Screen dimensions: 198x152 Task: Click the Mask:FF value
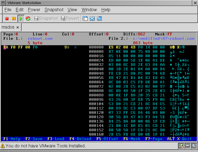tap(163, 34)
